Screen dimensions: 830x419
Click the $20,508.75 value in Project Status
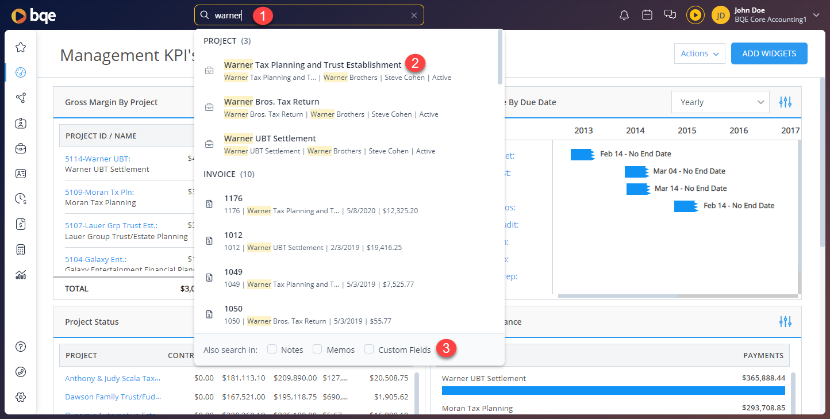[389, 378]
